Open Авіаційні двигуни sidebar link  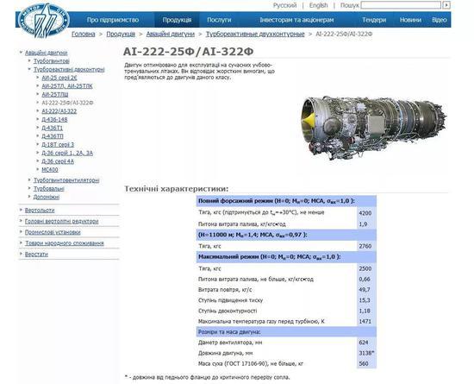pyautogui.click(x=47, y=53)
